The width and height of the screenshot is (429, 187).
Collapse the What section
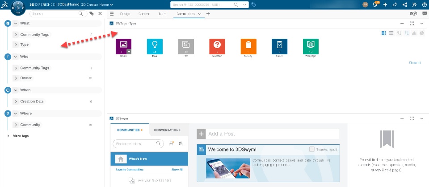tap(16, 24)
